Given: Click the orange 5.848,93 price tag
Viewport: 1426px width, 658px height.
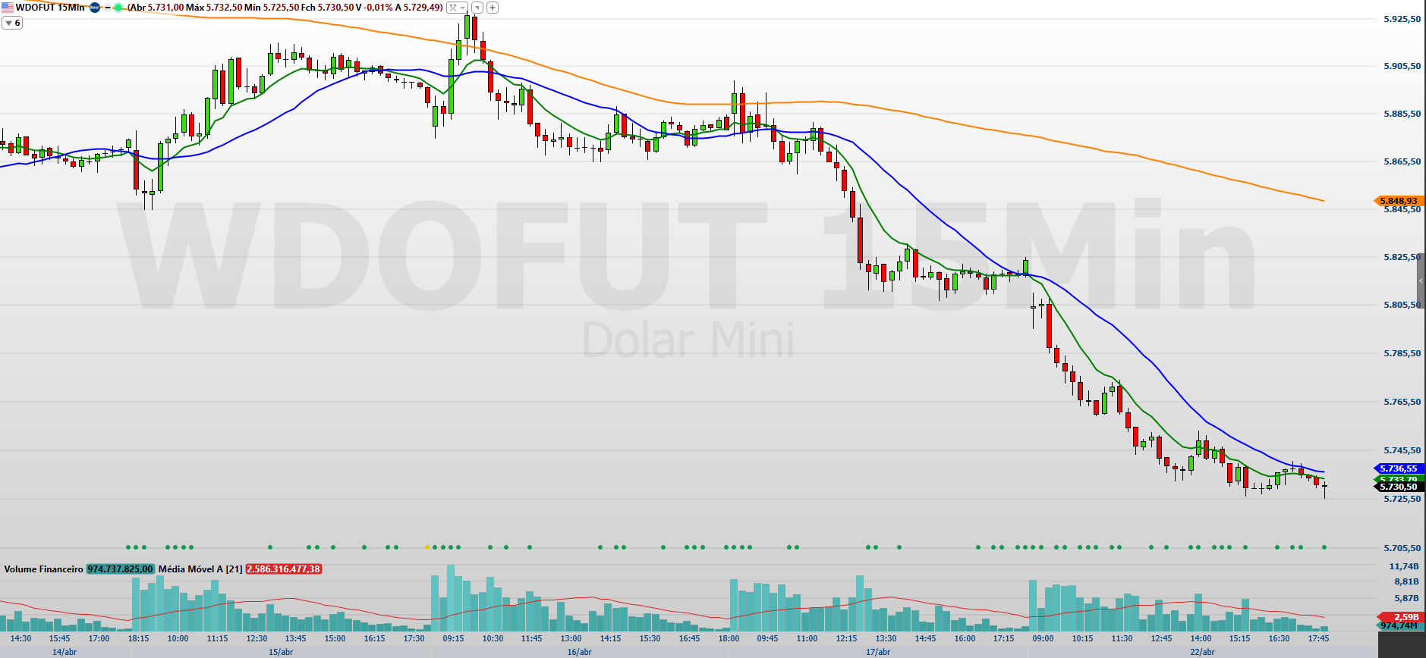Looking at the screenshot, I should [x=1398, y=201].
